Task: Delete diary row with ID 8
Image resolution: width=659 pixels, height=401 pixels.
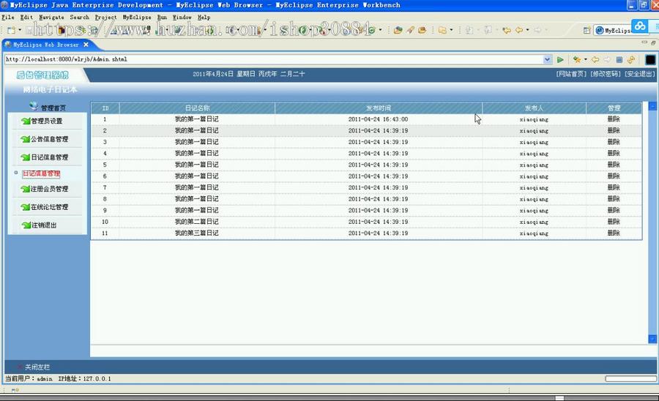Action: 614,198
